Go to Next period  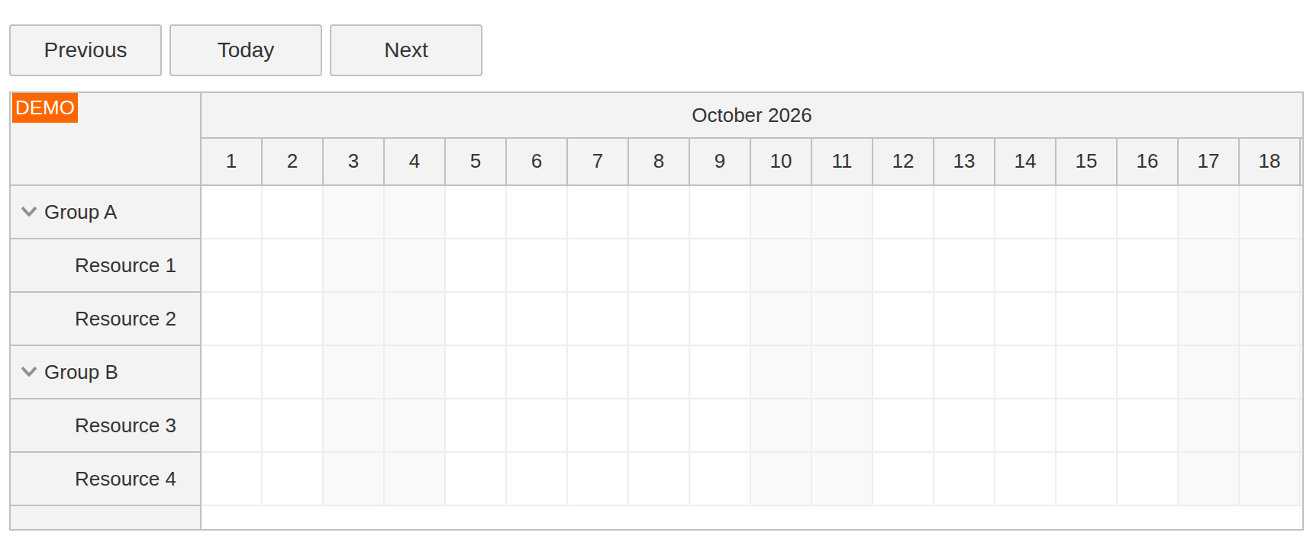coord(406,50)
